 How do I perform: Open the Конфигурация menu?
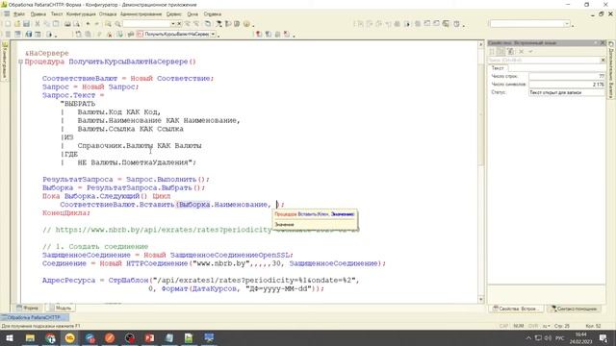tap(81, 14)
